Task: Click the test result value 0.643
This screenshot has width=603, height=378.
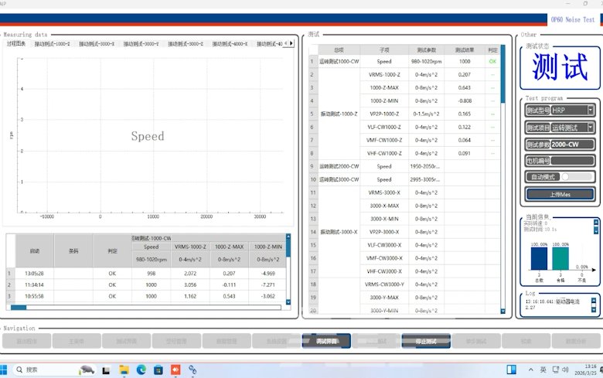Action: pyautogui.click(x=465, y=87)
